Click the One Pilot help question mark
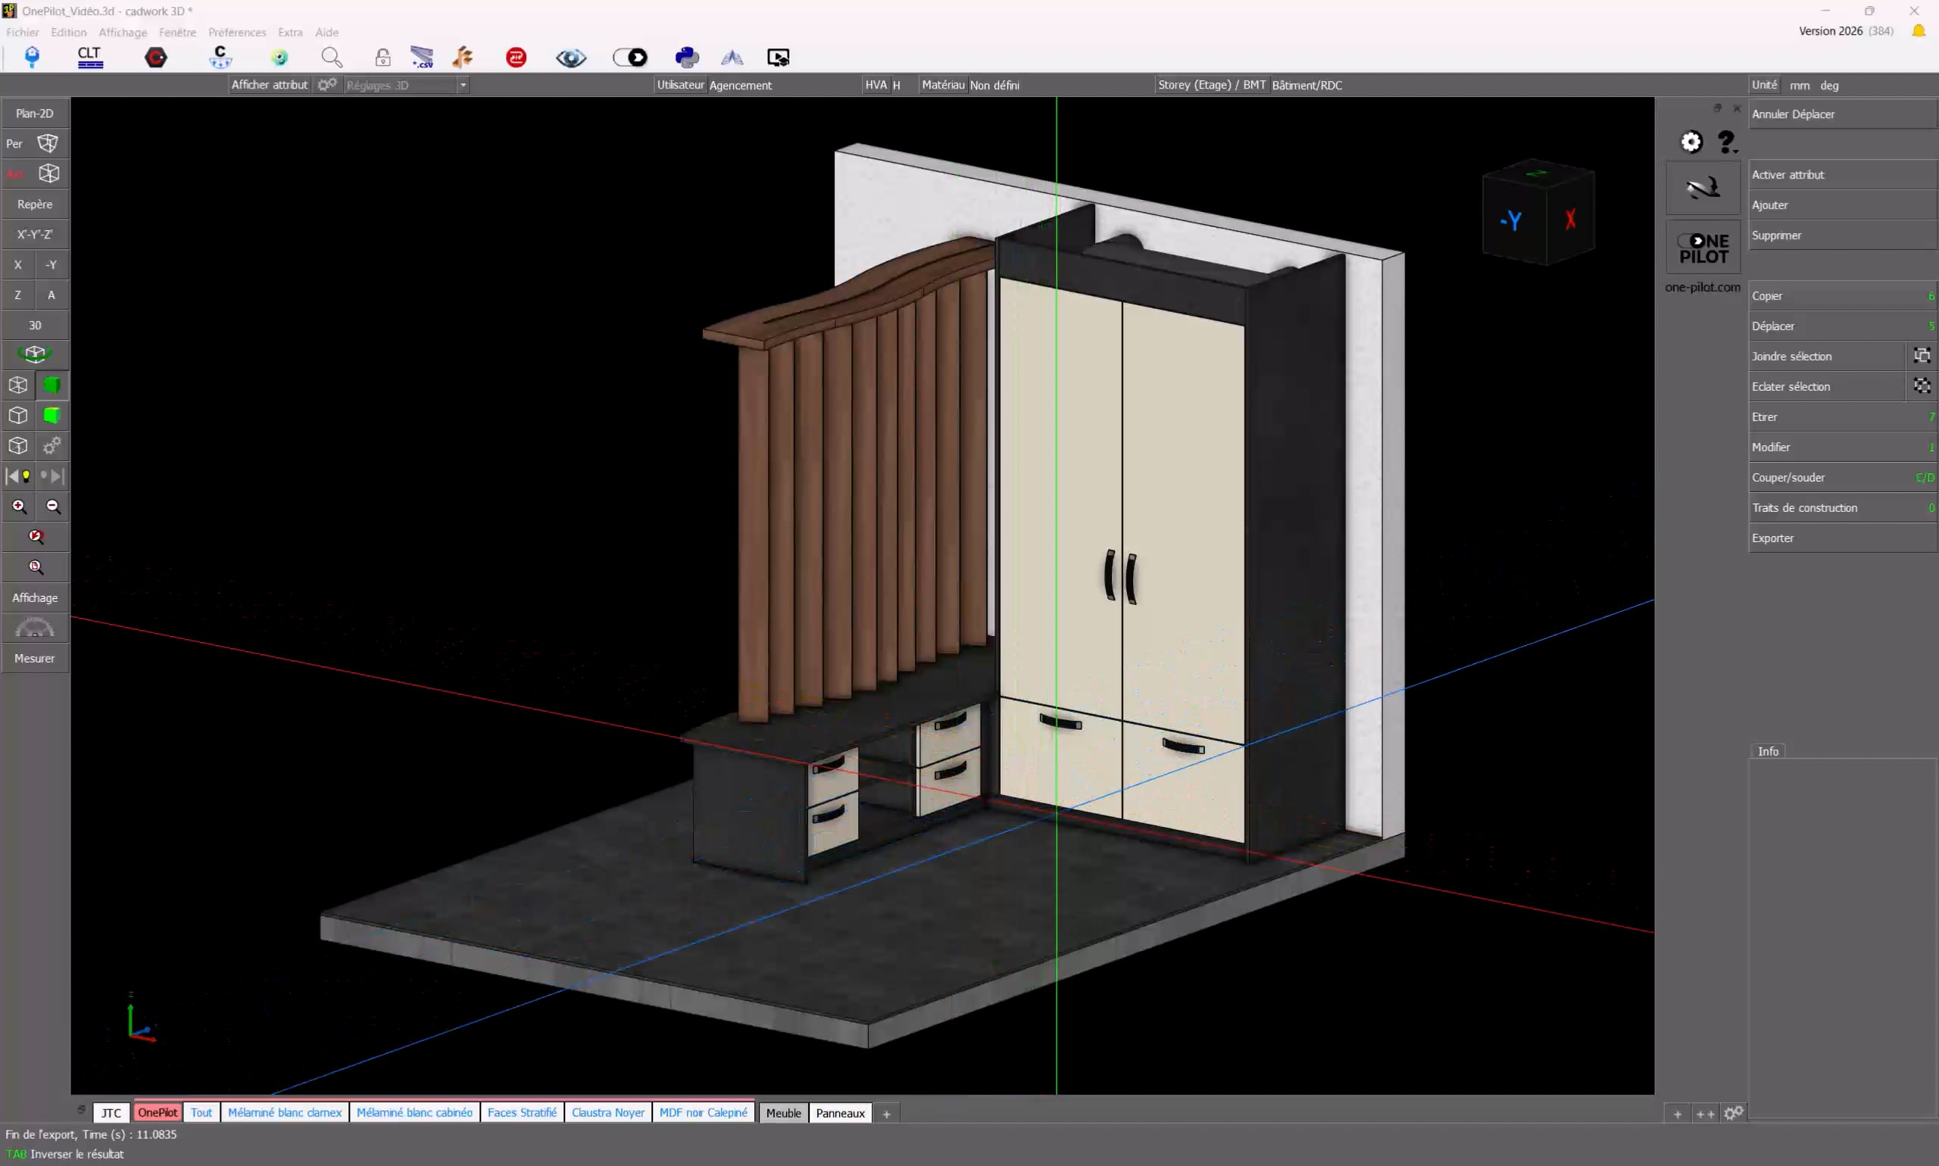Viewport: 1939px width, 1166px height. click(x=1725, y=142)
